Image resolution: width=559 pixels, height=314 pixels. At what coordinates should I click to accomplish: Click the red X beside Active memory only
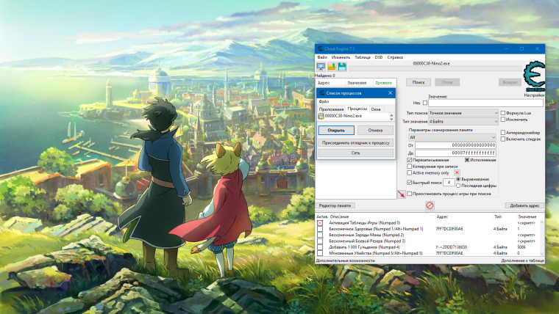coord(457,173)
